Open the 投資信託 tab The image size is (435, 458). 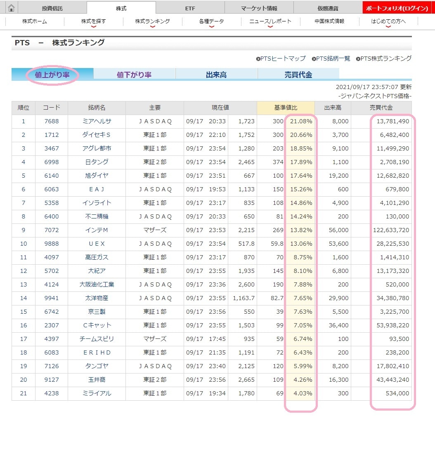pos(52,8)
